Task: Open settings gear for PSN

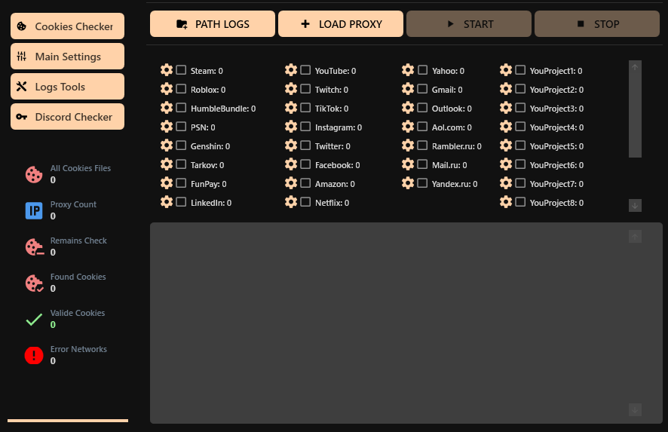Action: pyautogui.click(x=167, y=127)
